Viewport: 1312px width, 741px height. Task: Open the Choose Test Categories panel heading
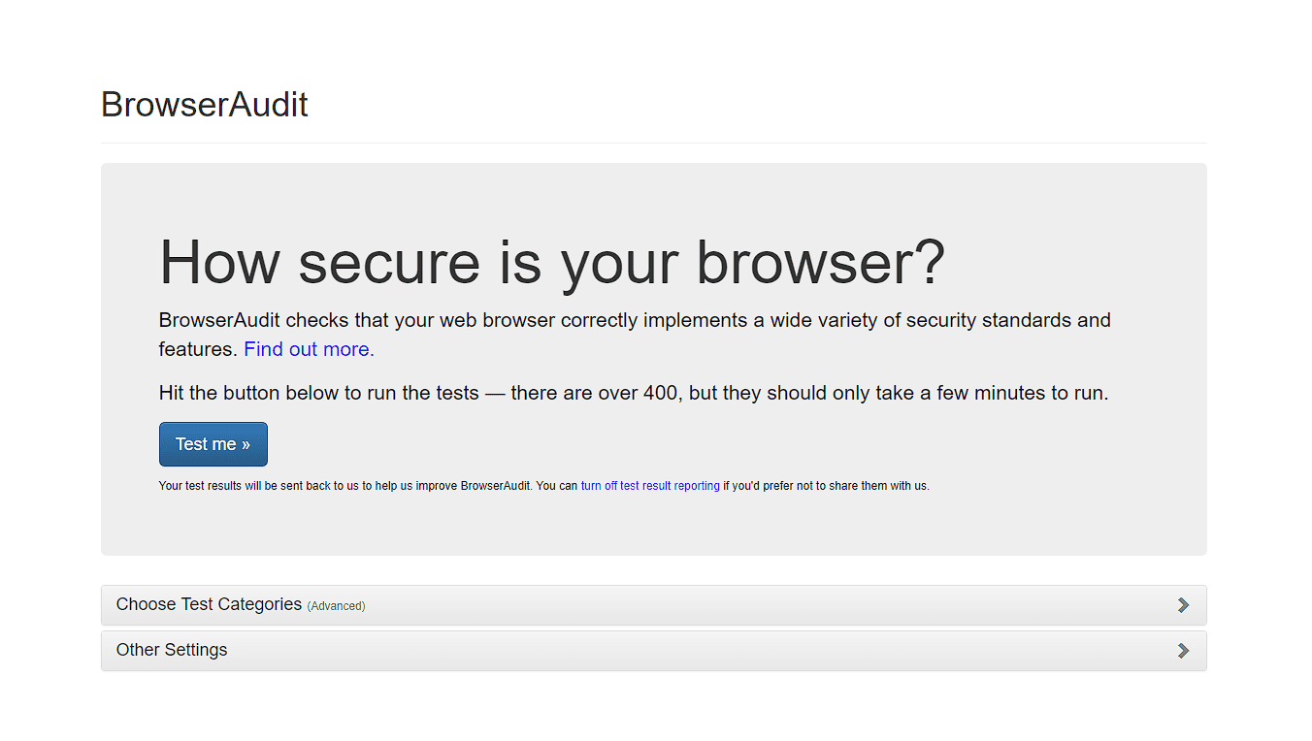pos(654,605)
